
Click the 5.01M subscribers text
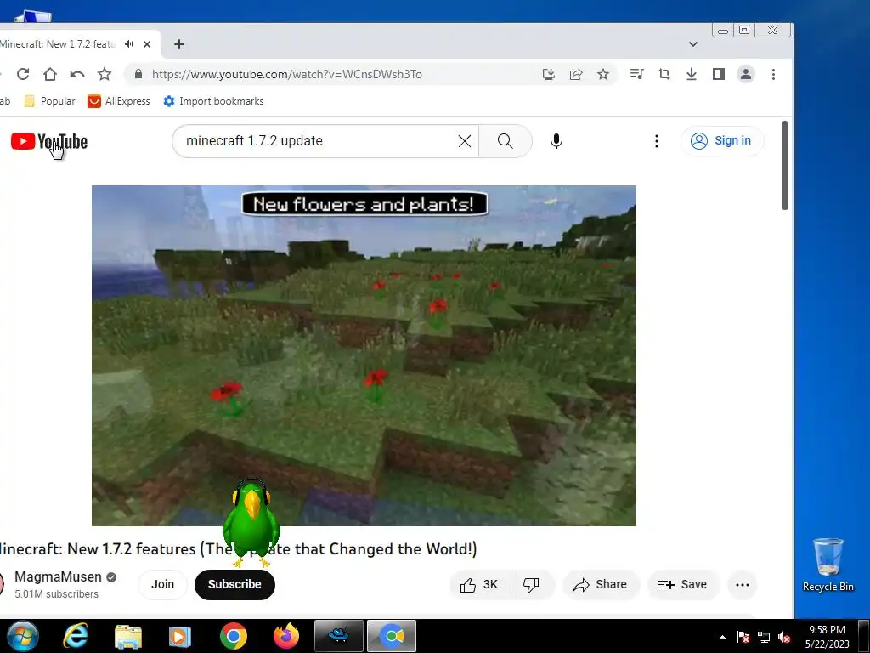[x=57, y=594]
